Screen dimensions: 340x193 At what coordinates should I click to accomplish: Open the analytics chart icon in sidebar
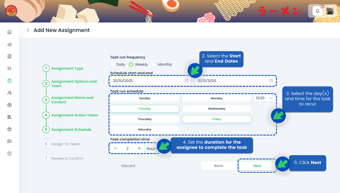(x=9, y=44)
